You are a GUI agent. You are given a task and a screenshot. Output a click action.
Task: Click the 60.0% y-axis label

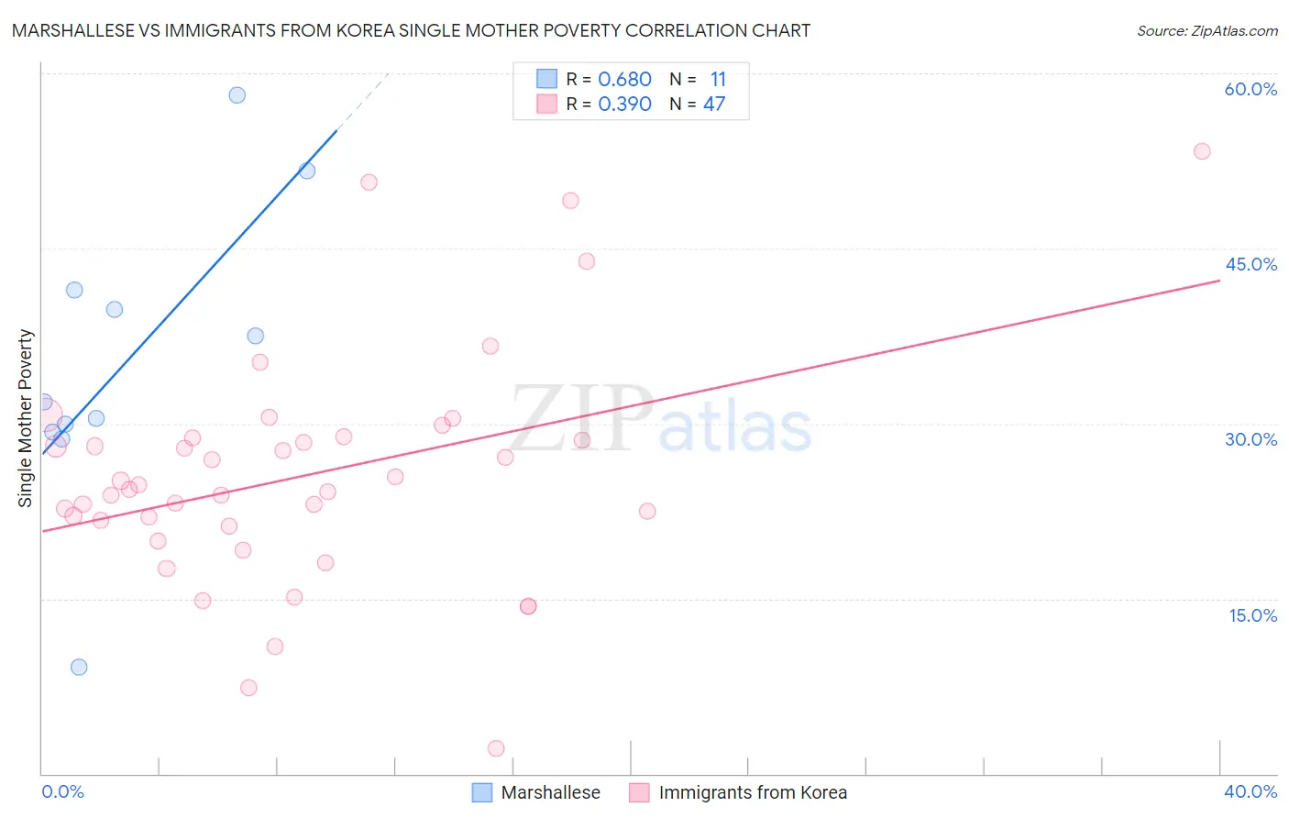pos(1250,89)
